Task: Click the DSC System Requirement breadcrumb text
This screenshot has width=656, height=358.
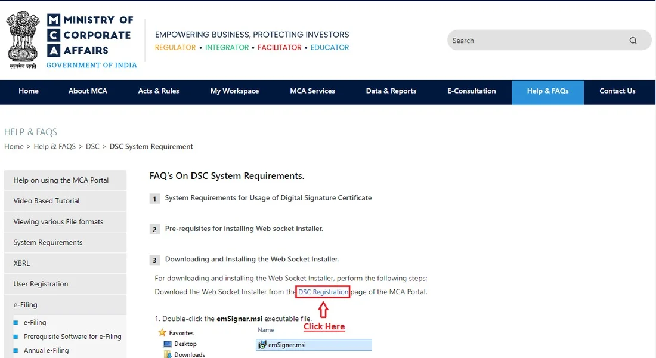Action: coord(151,147)
